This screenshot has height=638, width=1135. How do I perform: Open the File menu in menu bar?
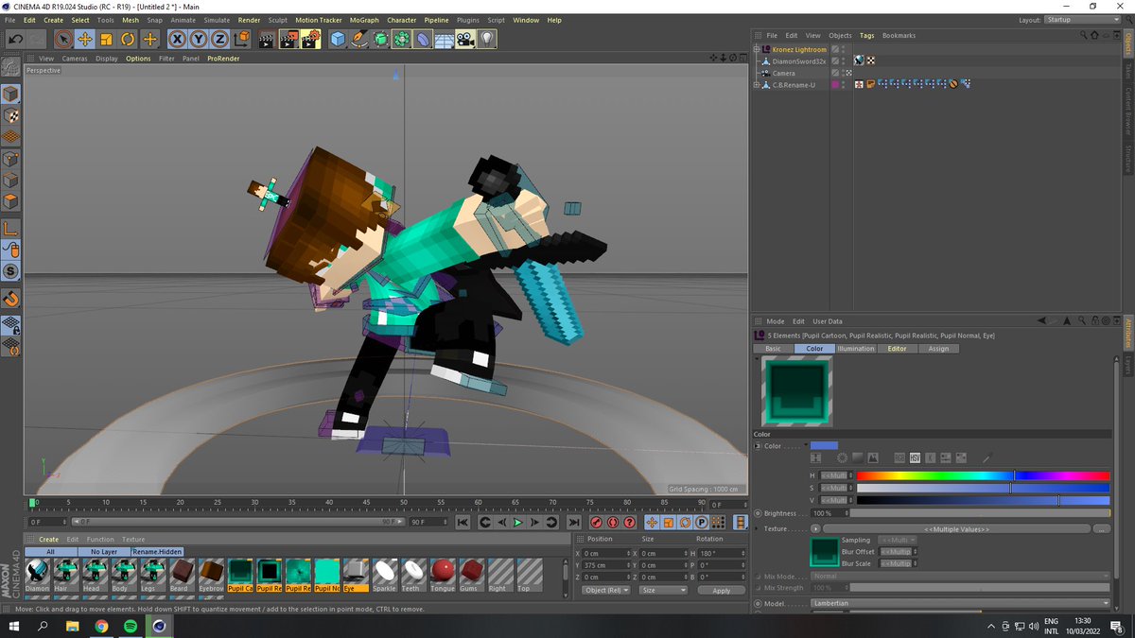click(x=10, y=20)
